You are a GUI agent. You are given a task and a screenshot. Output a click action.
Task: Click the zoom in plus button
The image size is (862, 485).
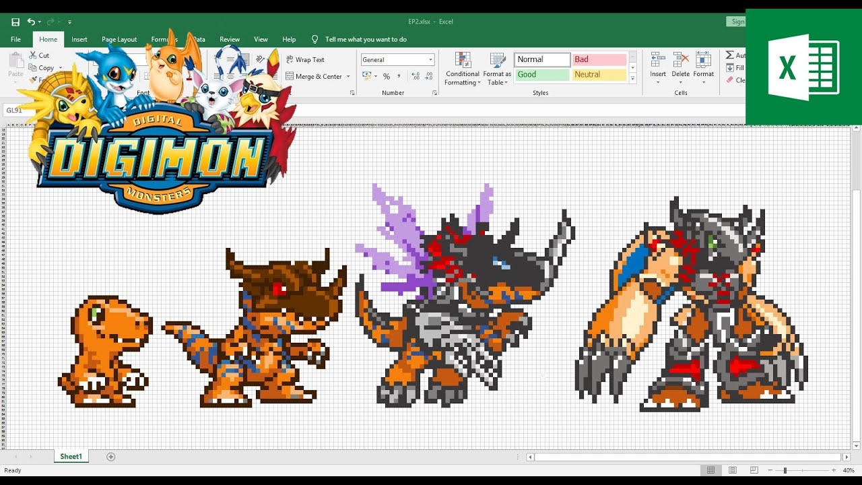[x=834, y=470]
